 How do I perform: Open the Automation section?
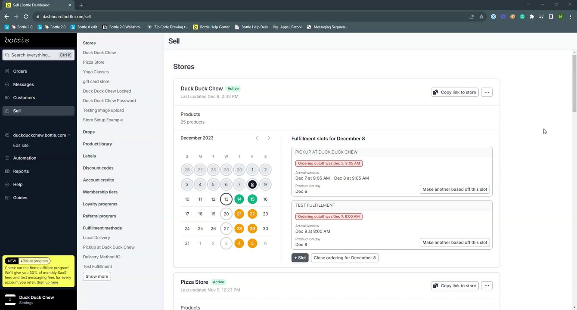[x=25, y=158]
